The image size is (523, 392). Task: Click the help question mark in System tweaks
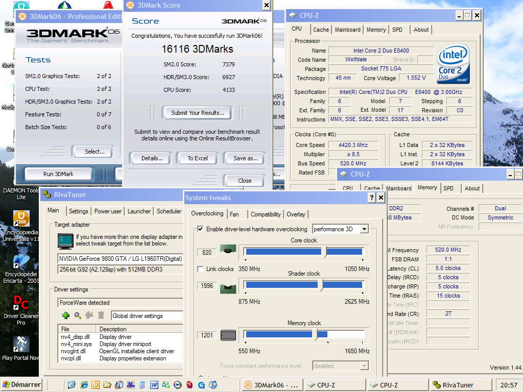[372, 198]
